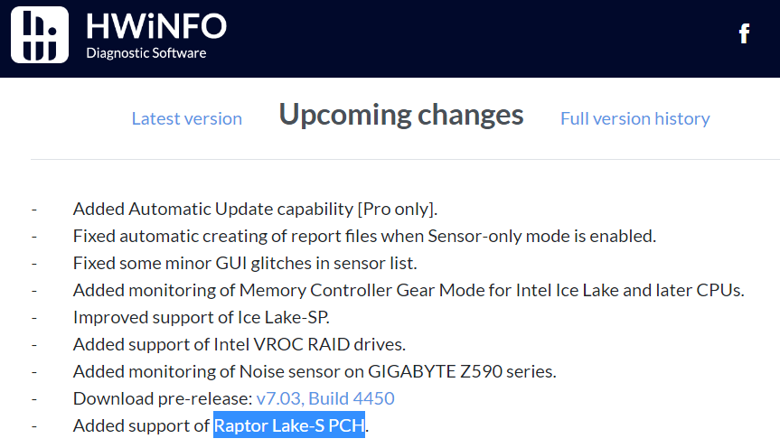Open the Full version history tab
Viewport: 780px width, 448px height.
[x=634, y=118]
